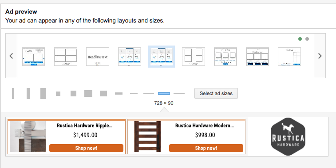Screen dimensions: 336x168
Task: Select the first narrow vertical ad size icon
Action: click(x=13, y=93)
